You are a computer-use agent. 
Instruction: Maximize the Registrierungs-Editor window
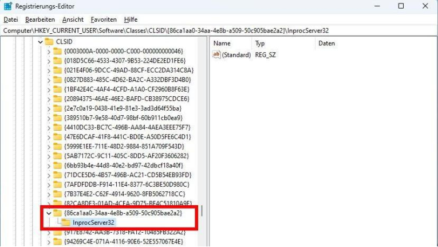coord(401,6)
